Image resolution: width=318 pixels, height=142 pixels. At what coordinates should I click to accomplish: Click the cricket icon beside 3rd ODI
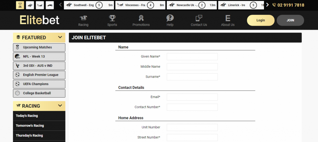point(17,66)
